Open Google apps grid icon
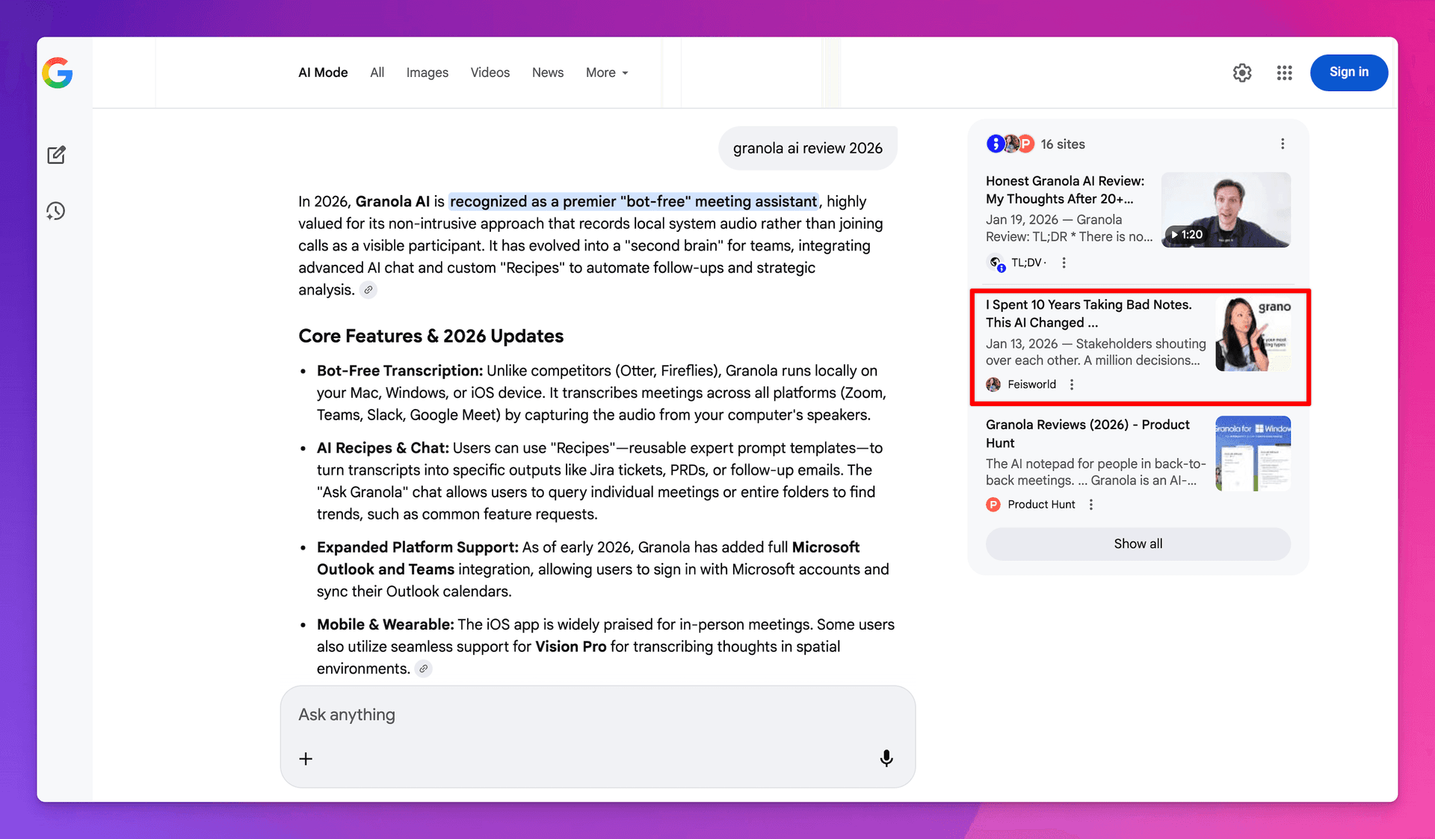 pyautogui.click(x=1284, y=73)
